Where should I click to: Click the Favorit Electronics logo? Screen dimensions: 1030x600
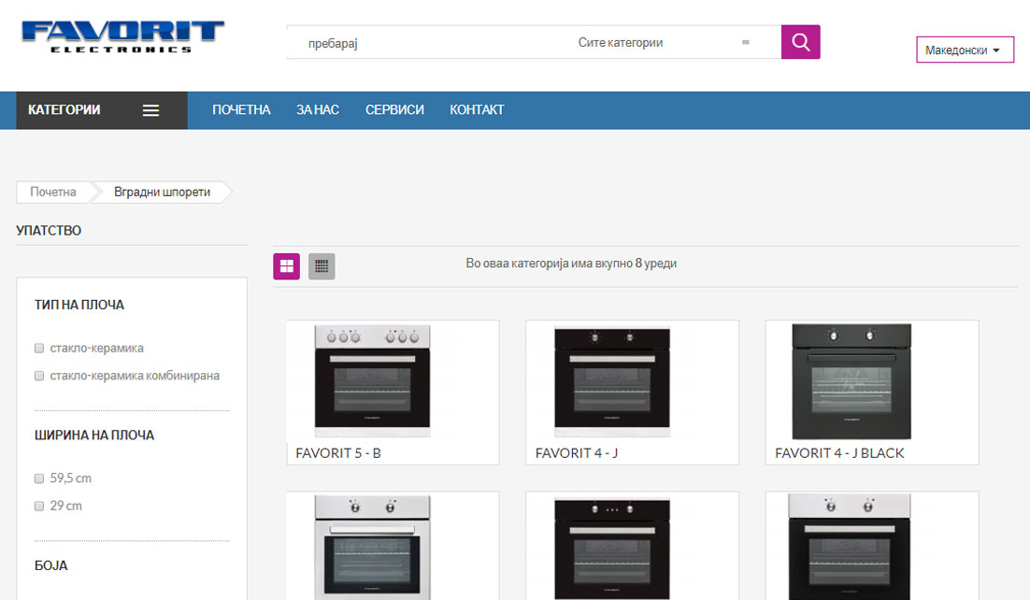[x=122, y=36]
